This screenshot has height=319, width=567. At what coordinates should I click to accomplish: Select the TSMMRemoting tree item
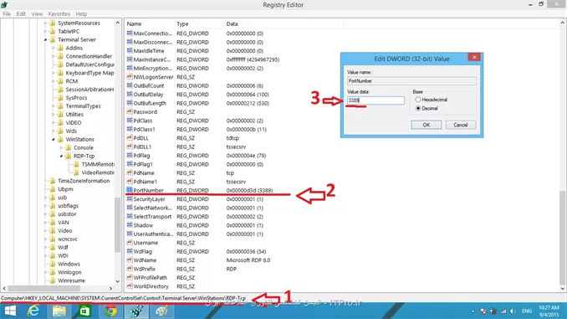tap(98, 164)
